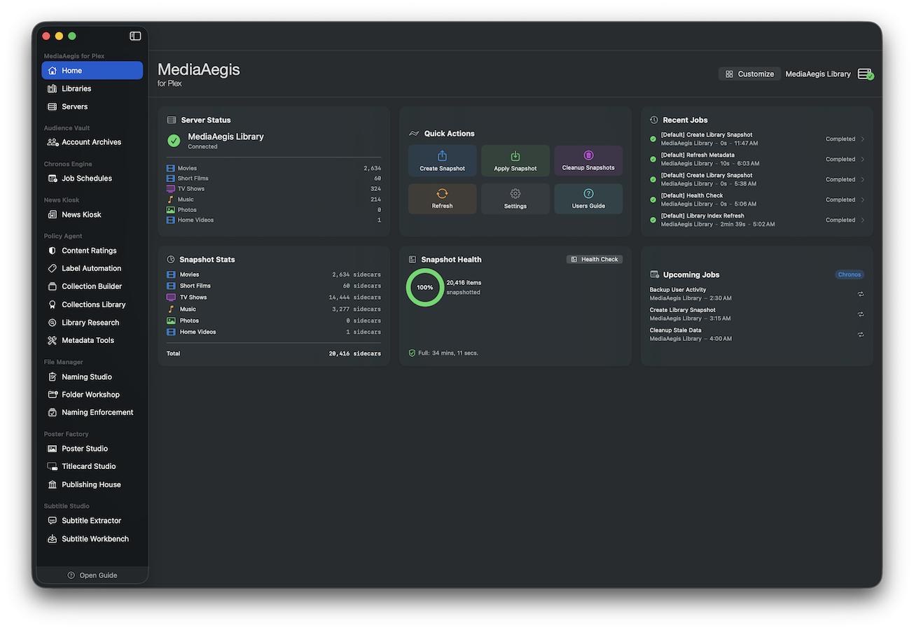Click the Movies row in Server Status
The width and height of the screenshot is (914, 630).
274,168
